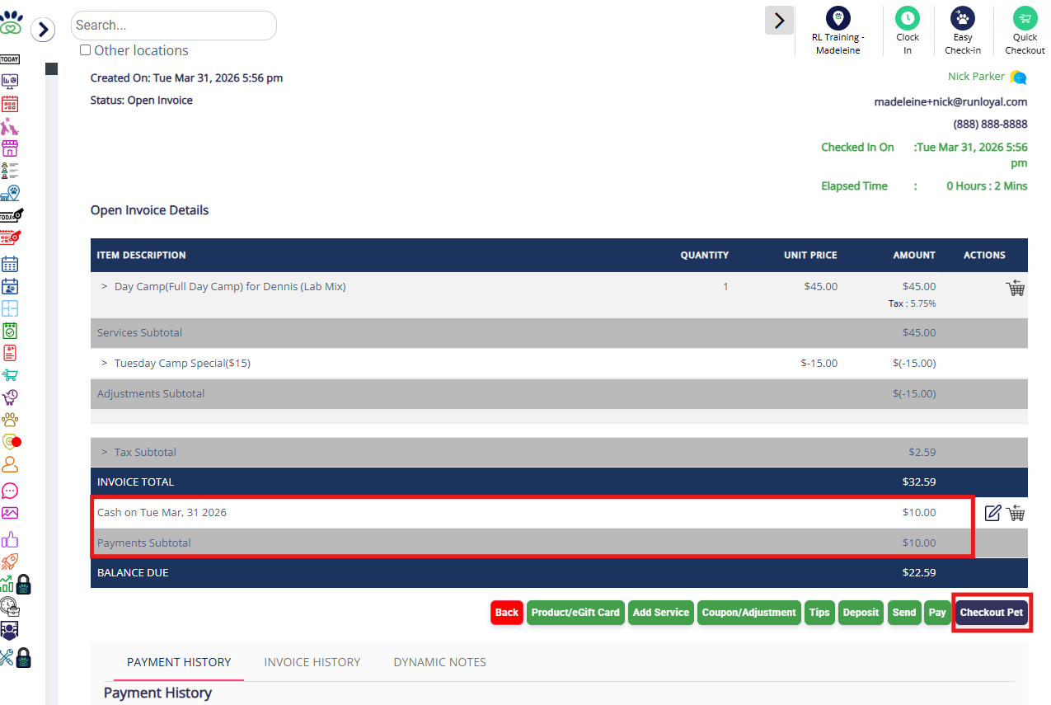Click the dark sidebar scroll handle

pos(51,69)
